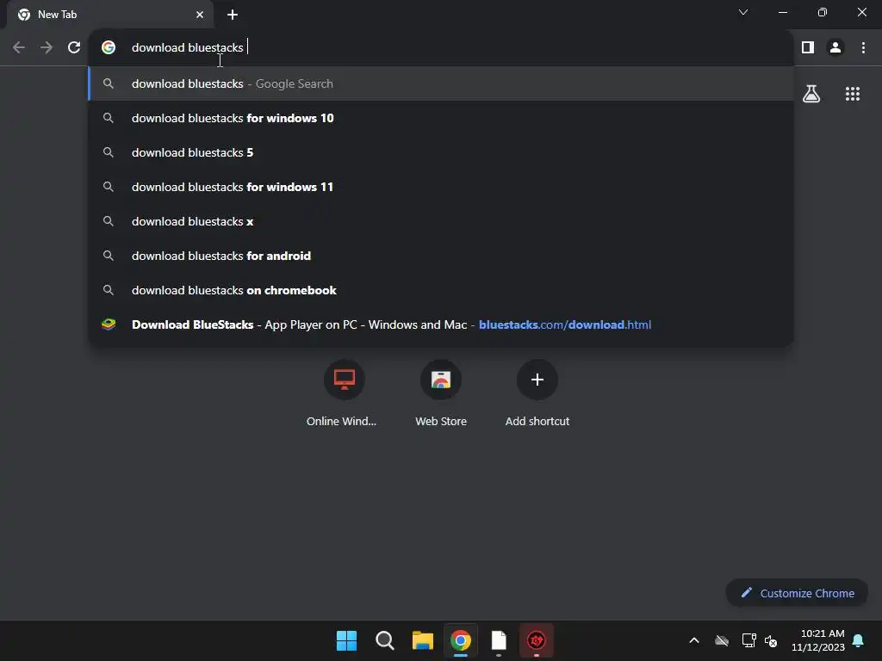Open the Chrome profile avatar menu
This screenshot has width=882, height=661.
coord(835,48)
